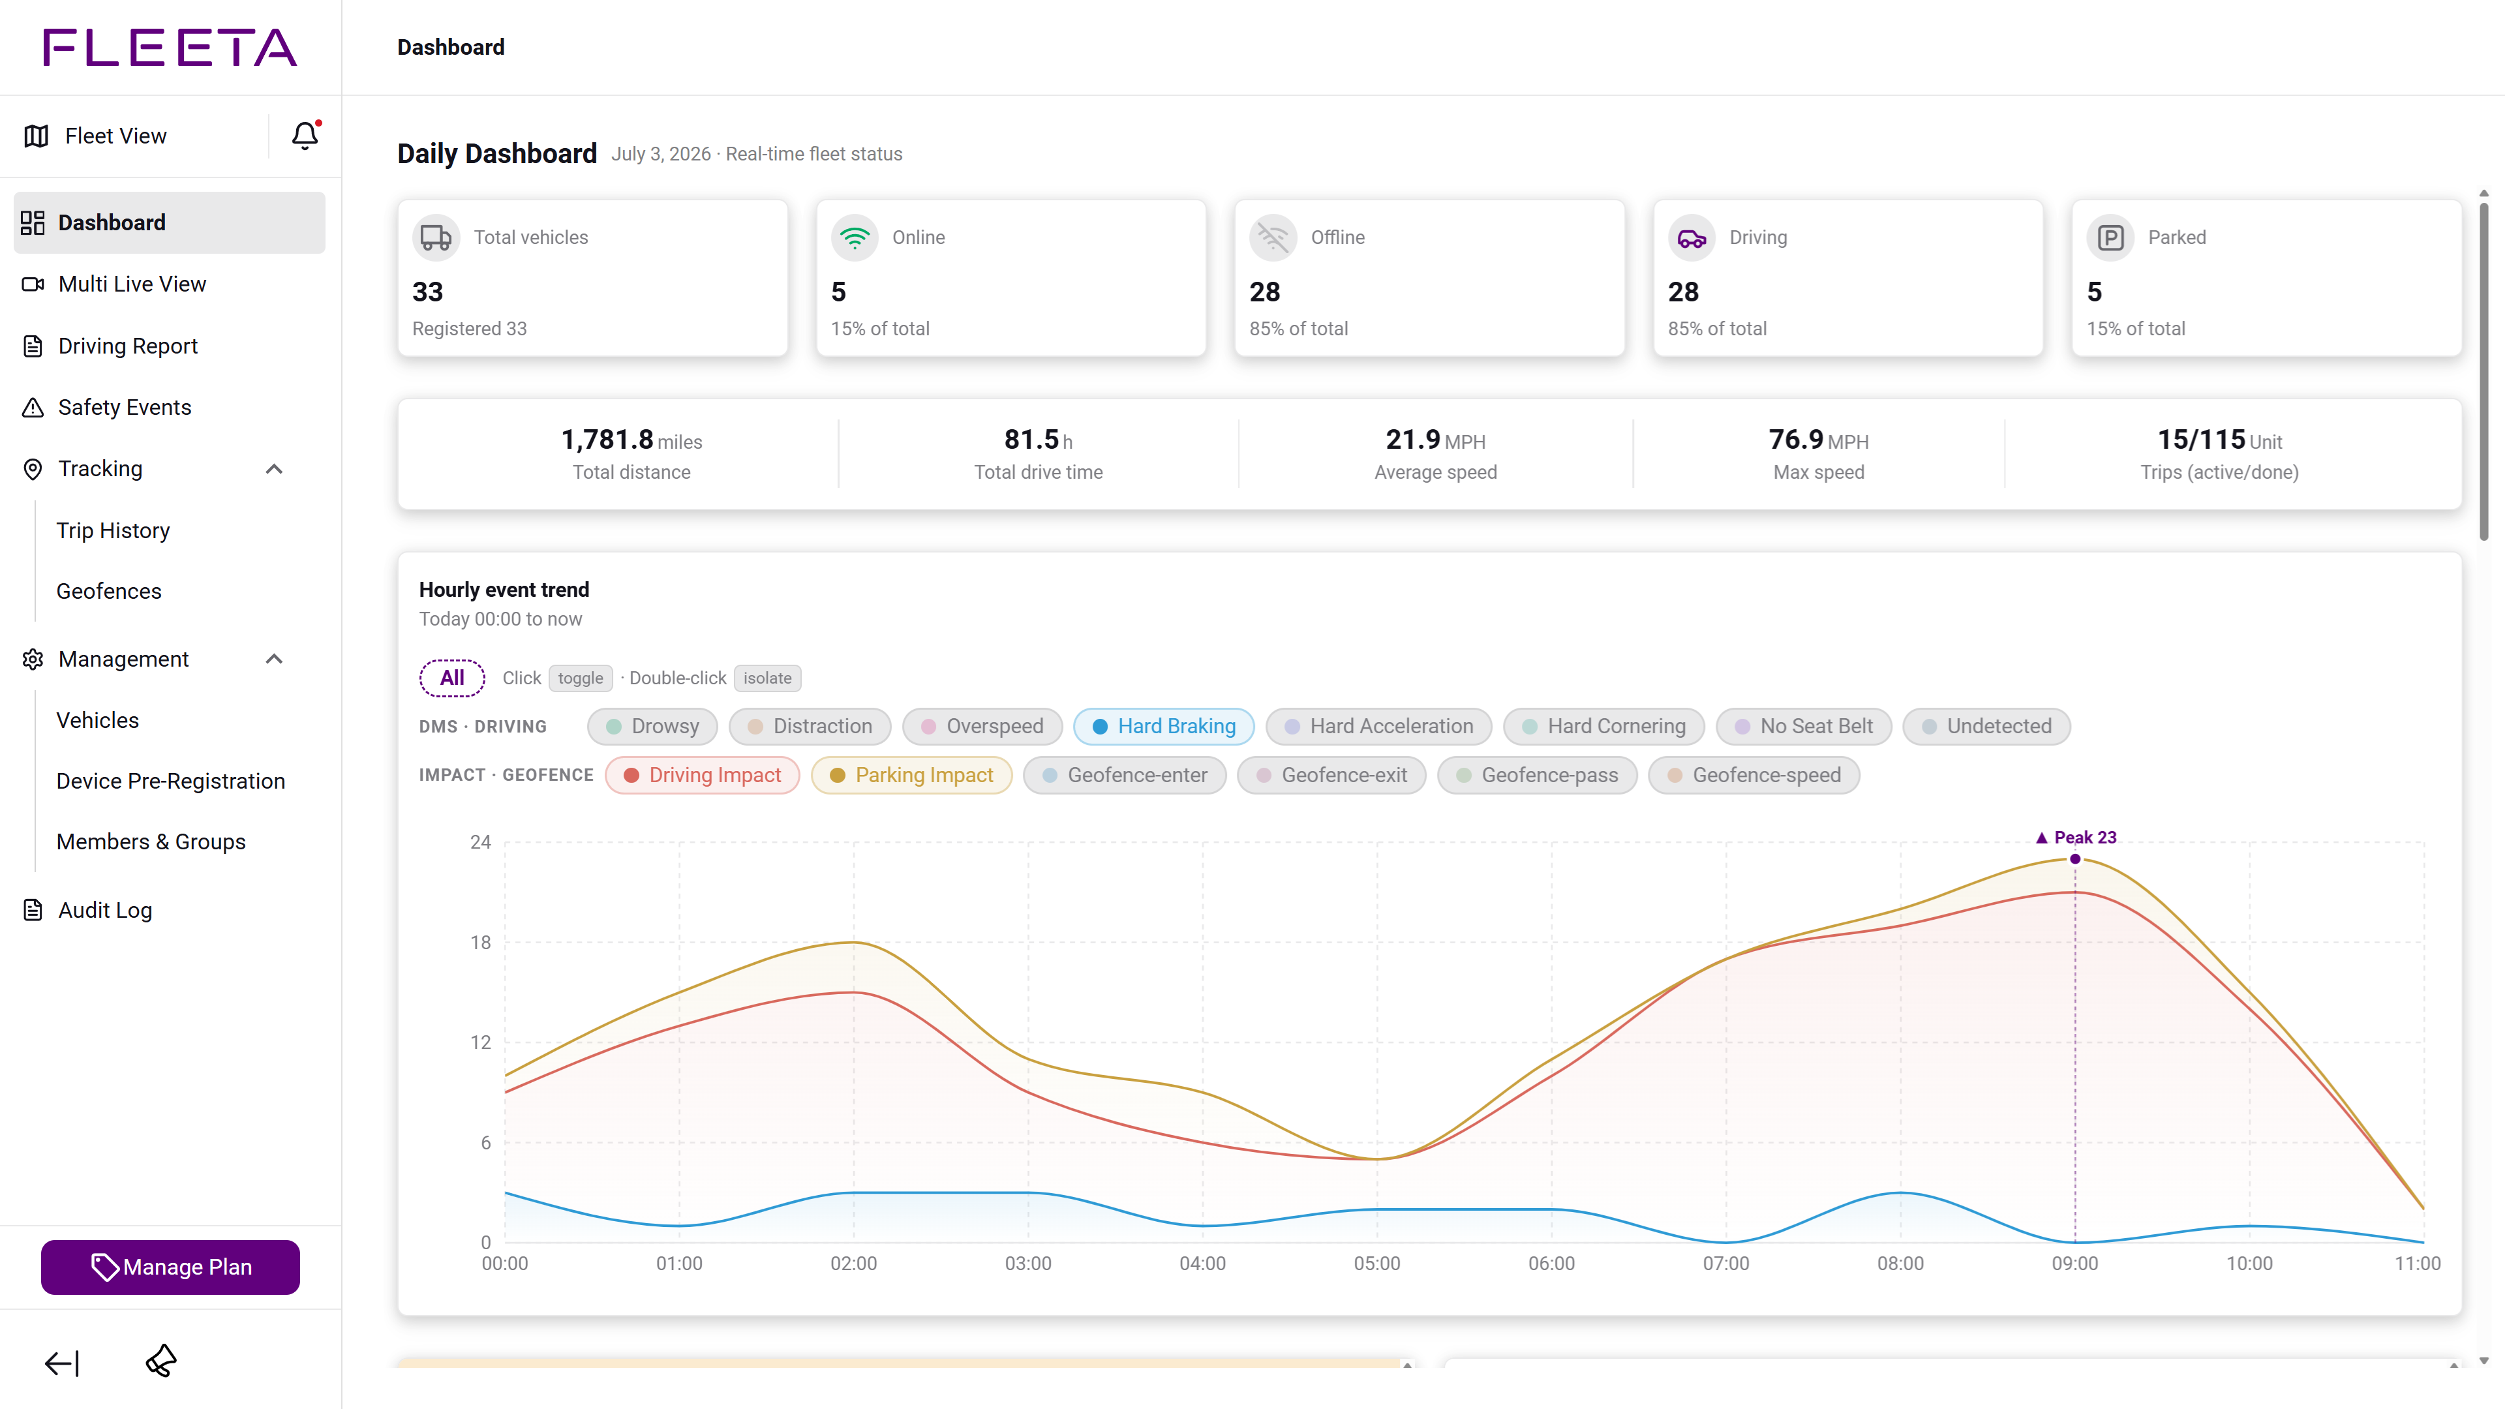Viewport: 2505px width, 1409px height.
Task: Click the page scroll down arrow
Action: point(2483,1360)
